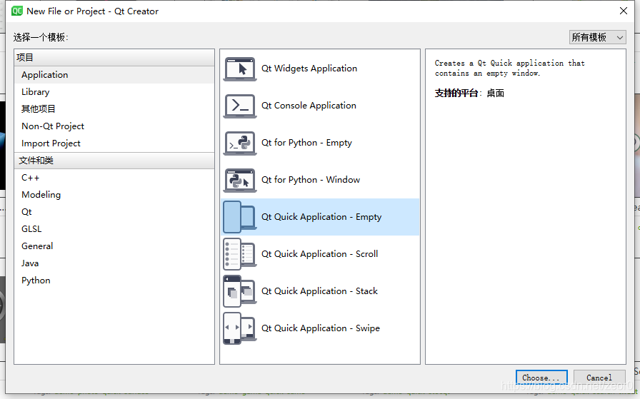Select the Library project category
Viewport: 640px width, 399px height.
tap(114, 92)
